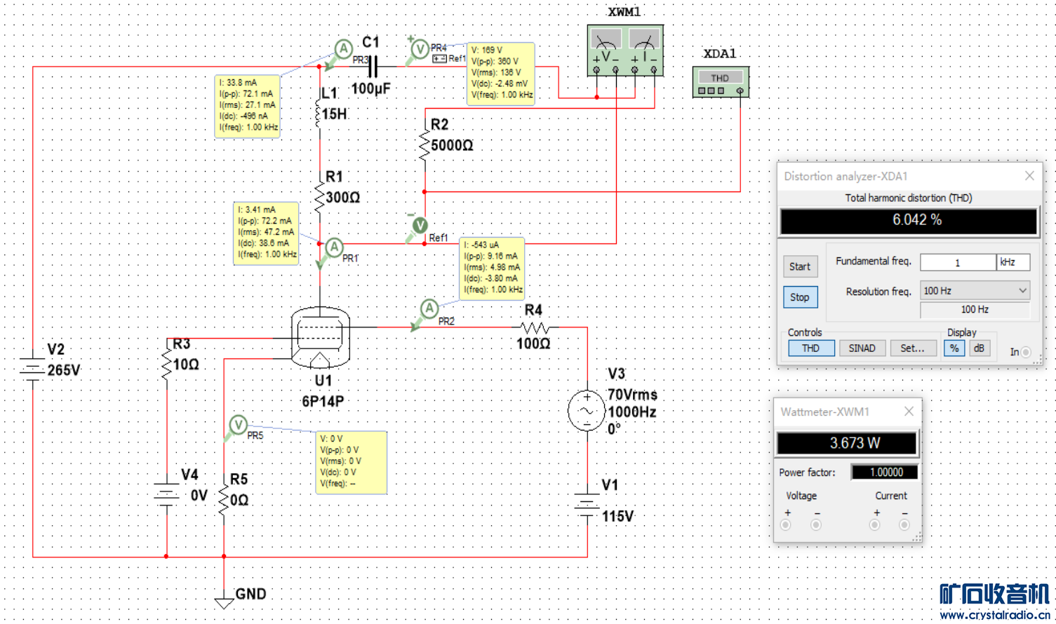The image size is (1056, 624).
Task: Select the PR5 voltage probe icon
Action: 238,424
